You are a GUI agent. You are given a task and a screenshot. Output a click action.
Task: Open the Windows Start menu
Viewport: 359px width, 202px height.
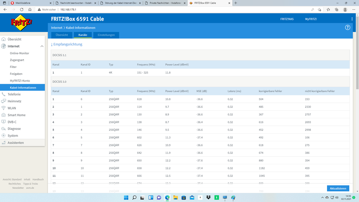126,197
